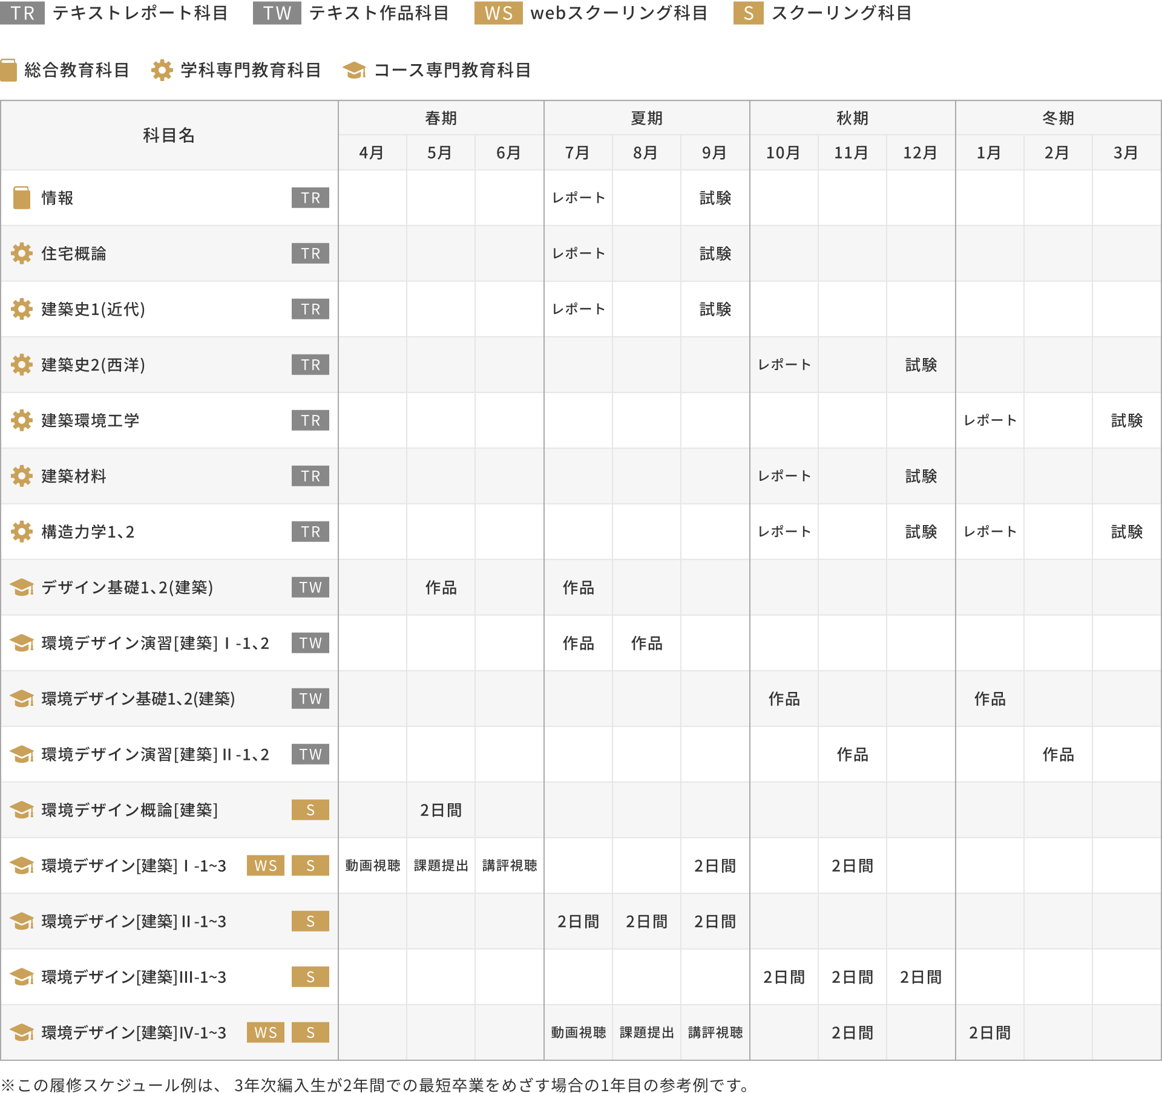This screenshot has width=1162, height=1093.
Task: Click レポート for 建築史2(西洋) in October
Action: (784, 365)
